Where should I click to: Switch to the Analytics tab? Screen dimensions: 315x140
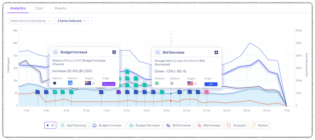18,8
